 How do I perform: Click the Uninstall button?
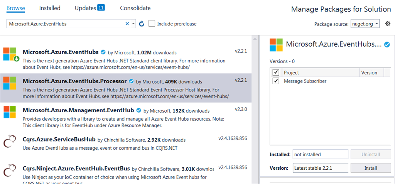point(371,154)
